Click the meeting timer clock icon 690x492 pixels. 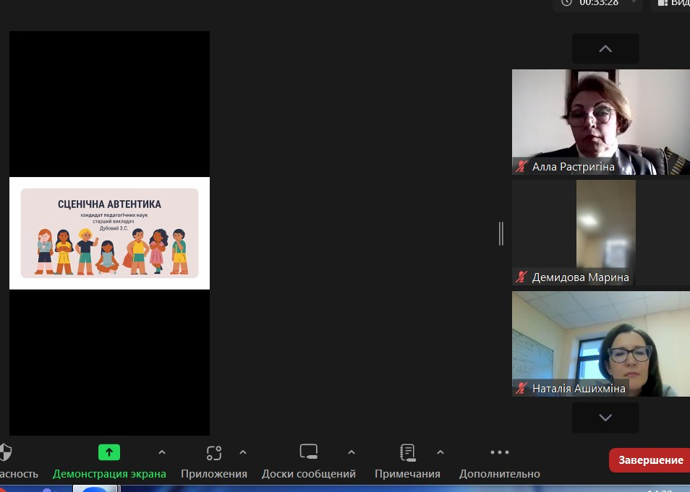pyautogui.click(x=567, y=2)
